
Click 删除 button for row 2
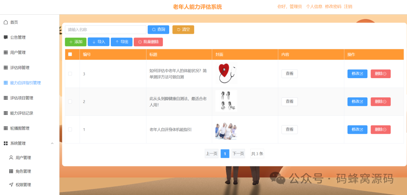click(x=381, y=102)
